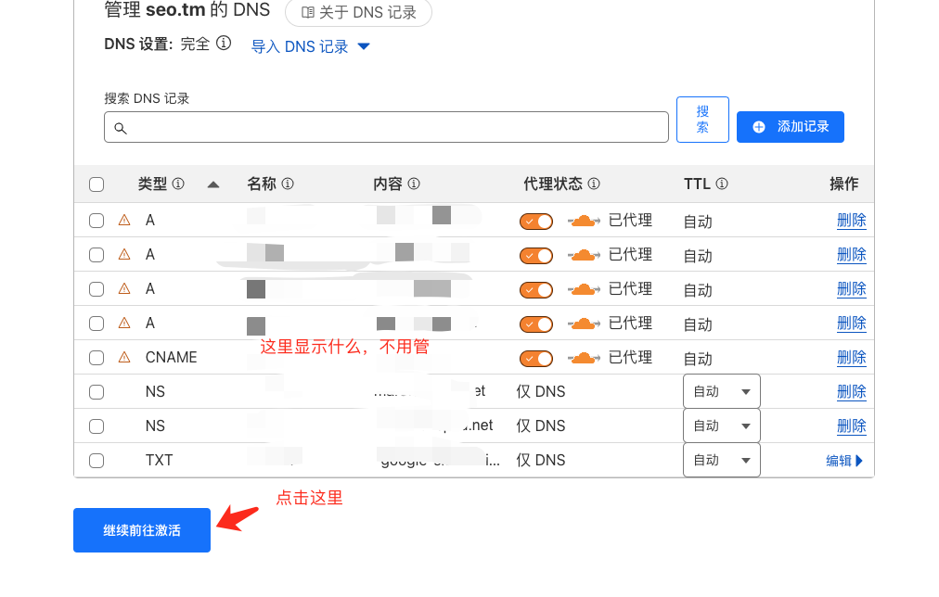
Task: Open the TTL dropdown for the TXT record
Action: 721,460
